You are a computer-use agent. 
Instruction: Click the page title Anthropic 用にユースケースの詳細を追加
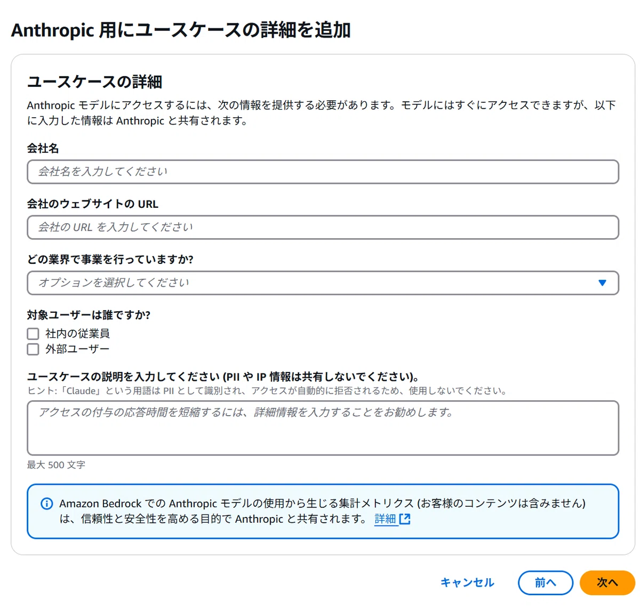[181, 30]
